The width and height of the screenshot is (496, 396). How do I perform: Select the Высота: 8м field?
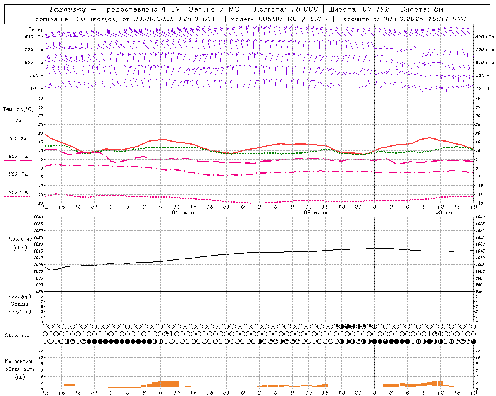pyautogui.click(x=422, y=9)
